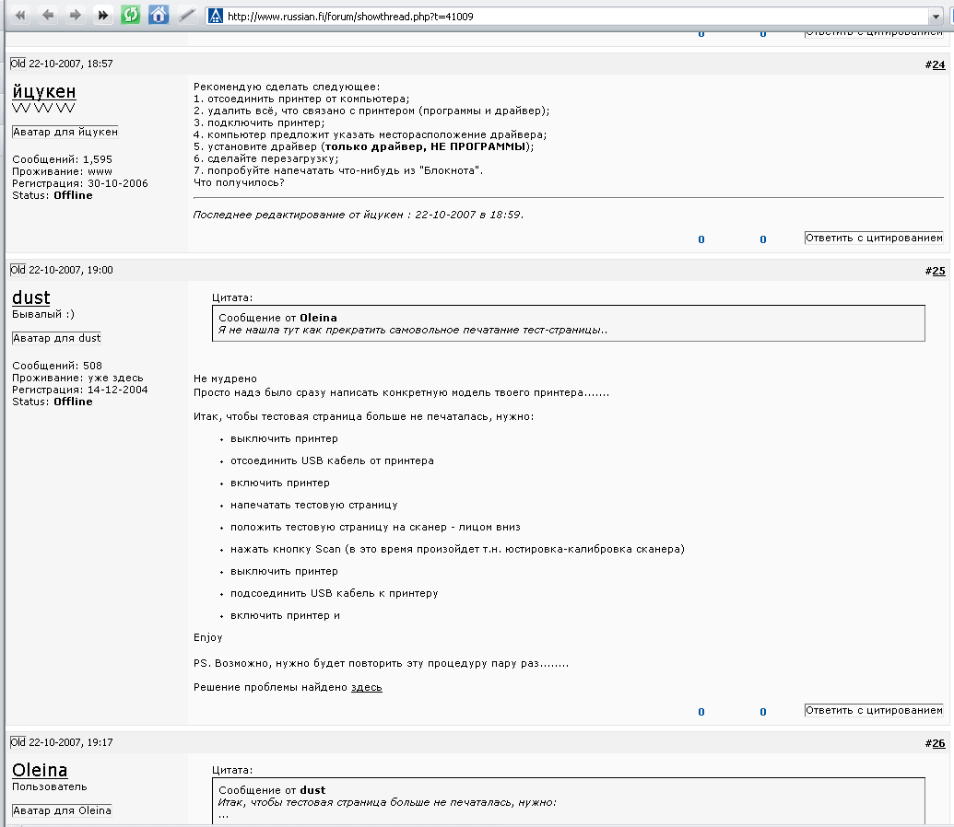Click 'Сообщение от Oleina' quote header
Viewport: 954px width, 827px height.
(277, 318)
